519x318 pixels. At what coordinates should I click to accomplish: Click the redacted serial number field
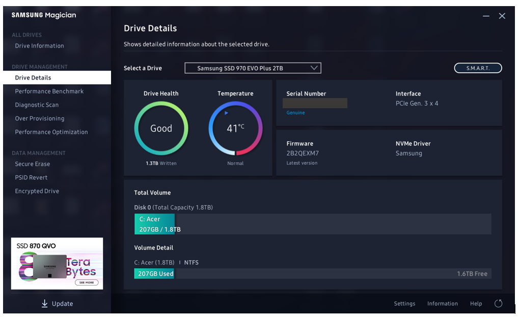(x=315, y=103)
